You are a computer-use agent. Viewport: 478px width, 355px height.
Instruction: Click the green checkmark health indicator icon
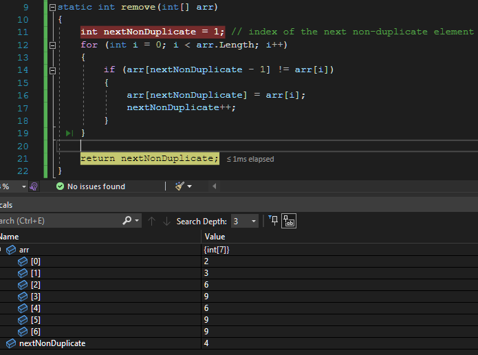(60, 186)
